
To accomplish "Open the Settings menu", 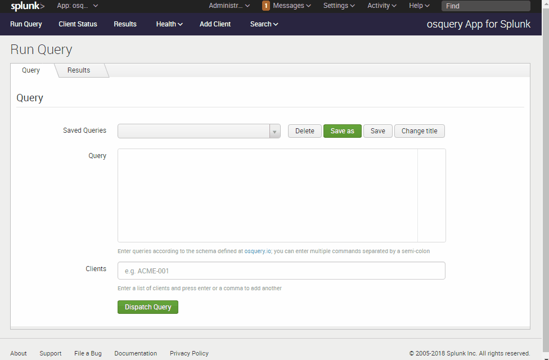I will pos(339,6).
